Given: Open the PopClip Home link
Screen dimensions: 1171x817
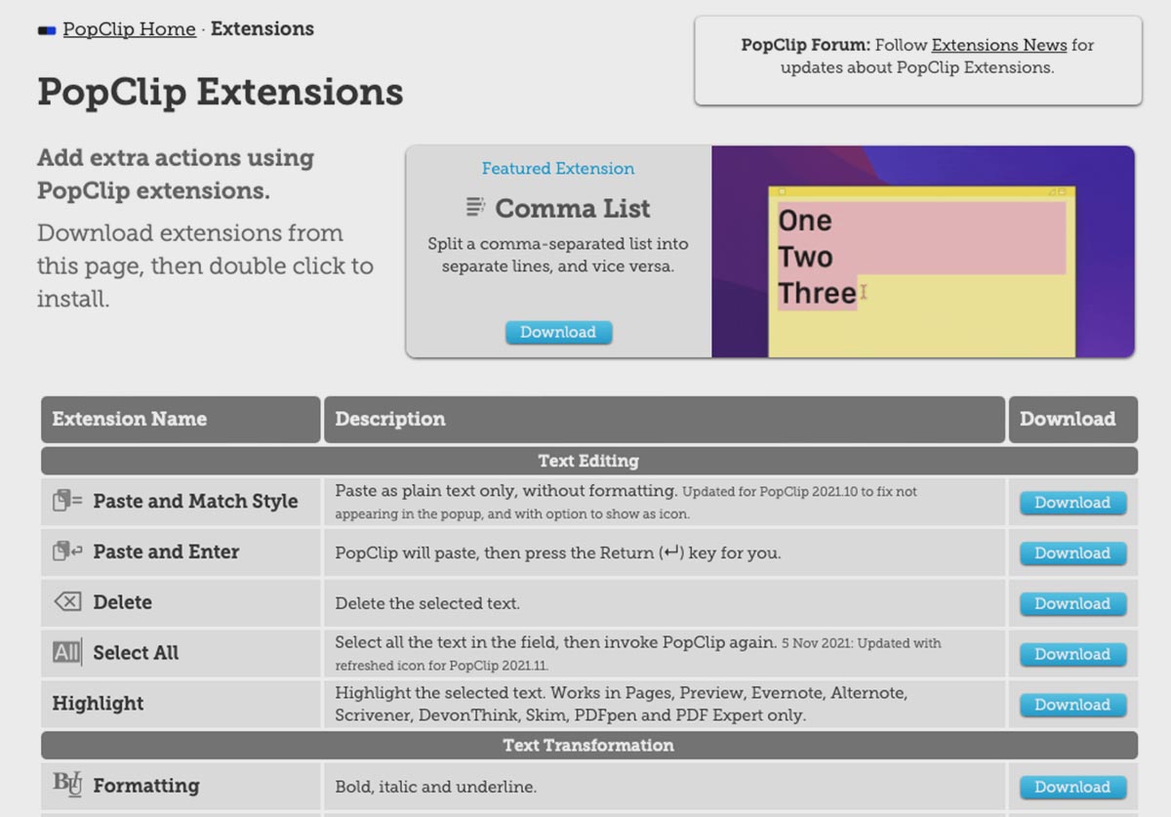Looking at the screenshot, I should [129, 29].
